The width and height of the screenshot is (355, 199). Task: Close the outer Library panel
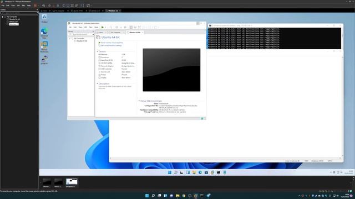point(37,10)
